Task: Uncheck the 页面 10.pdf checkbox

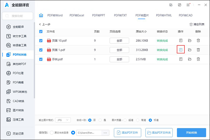Action: (41, 41)
